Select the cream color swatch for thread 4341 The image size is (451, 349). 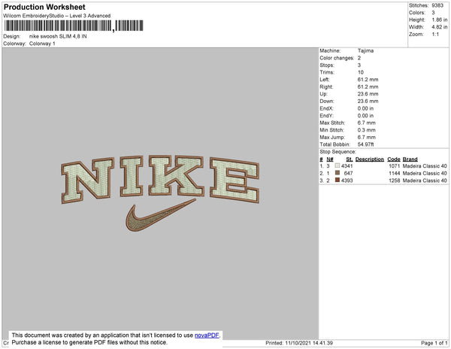(x=337, y=165)
